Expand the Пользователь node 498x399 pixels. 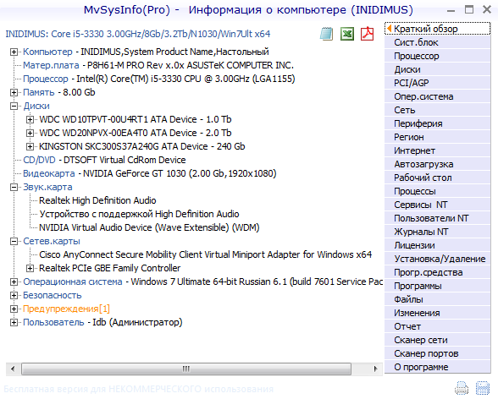[x=14, y=323]
